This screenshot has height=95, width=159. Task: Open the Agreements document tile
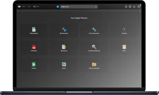pyautogui.click(x=64, y=48)
